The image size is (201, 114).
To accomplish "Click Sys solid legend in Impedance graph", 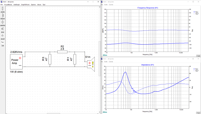I will [x=196, y=69].
